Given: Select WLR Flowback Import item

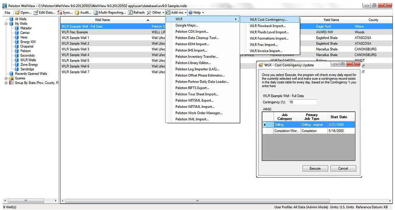Looking at the screenshot, I should [x=270, y=26].
